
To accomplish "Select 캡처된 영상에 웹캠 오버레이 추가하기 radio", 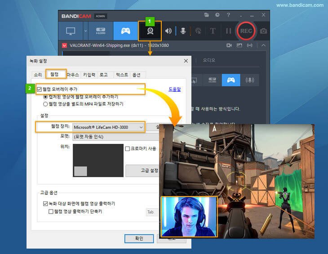I will coord(45,97).
